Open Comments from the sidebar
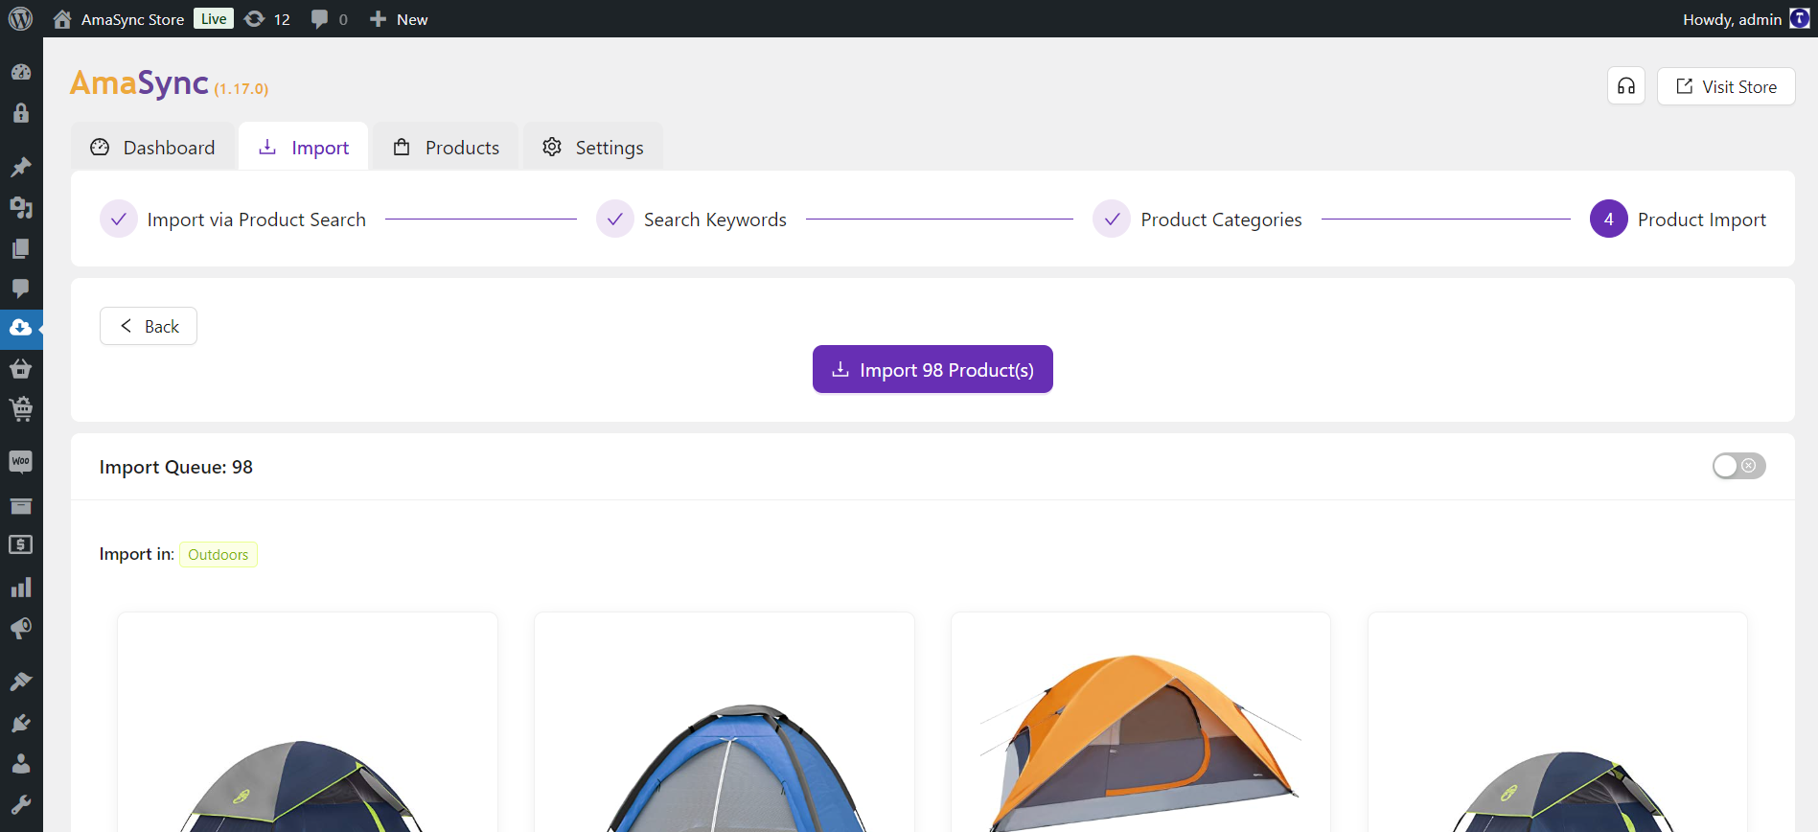The width and height of the screenshot is (1818, 832). pos(21,289)
